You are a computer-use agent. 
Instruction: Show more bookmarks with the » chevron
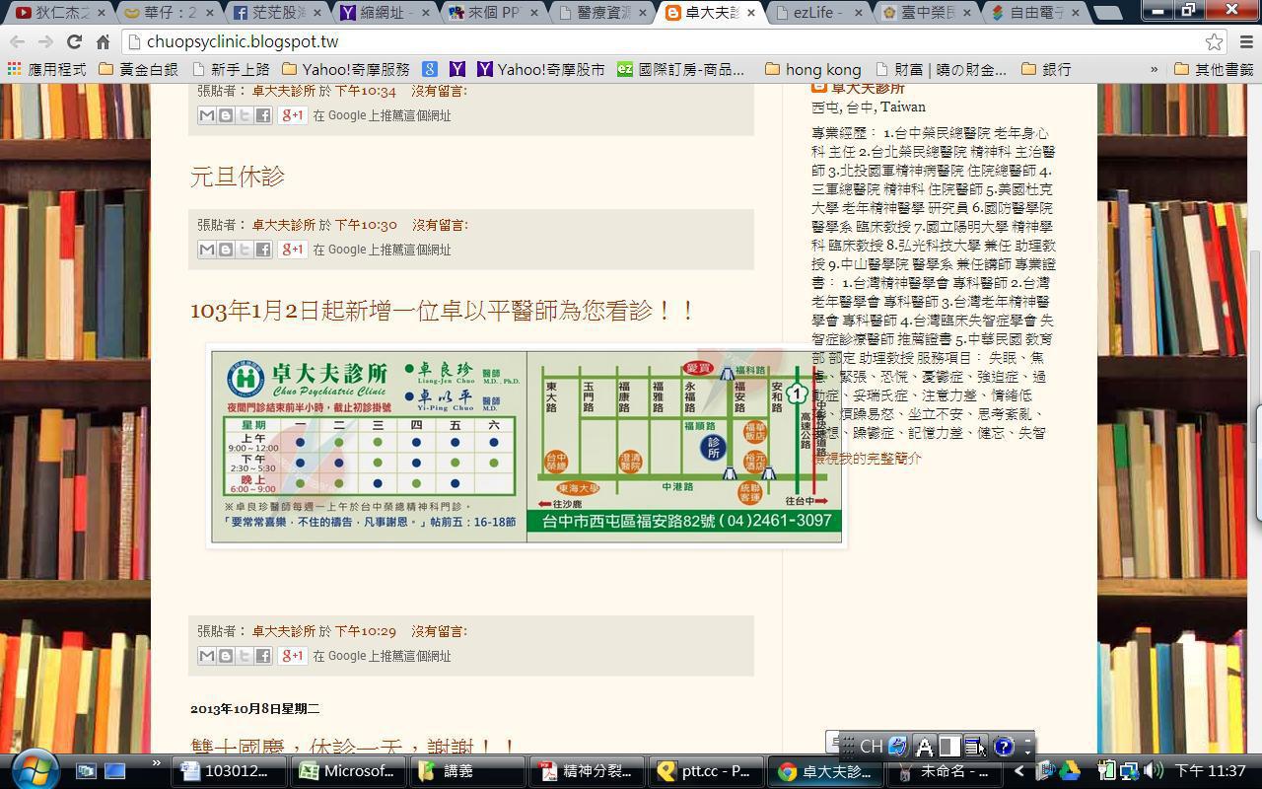pyautogui.click(x=1154, y=69)
